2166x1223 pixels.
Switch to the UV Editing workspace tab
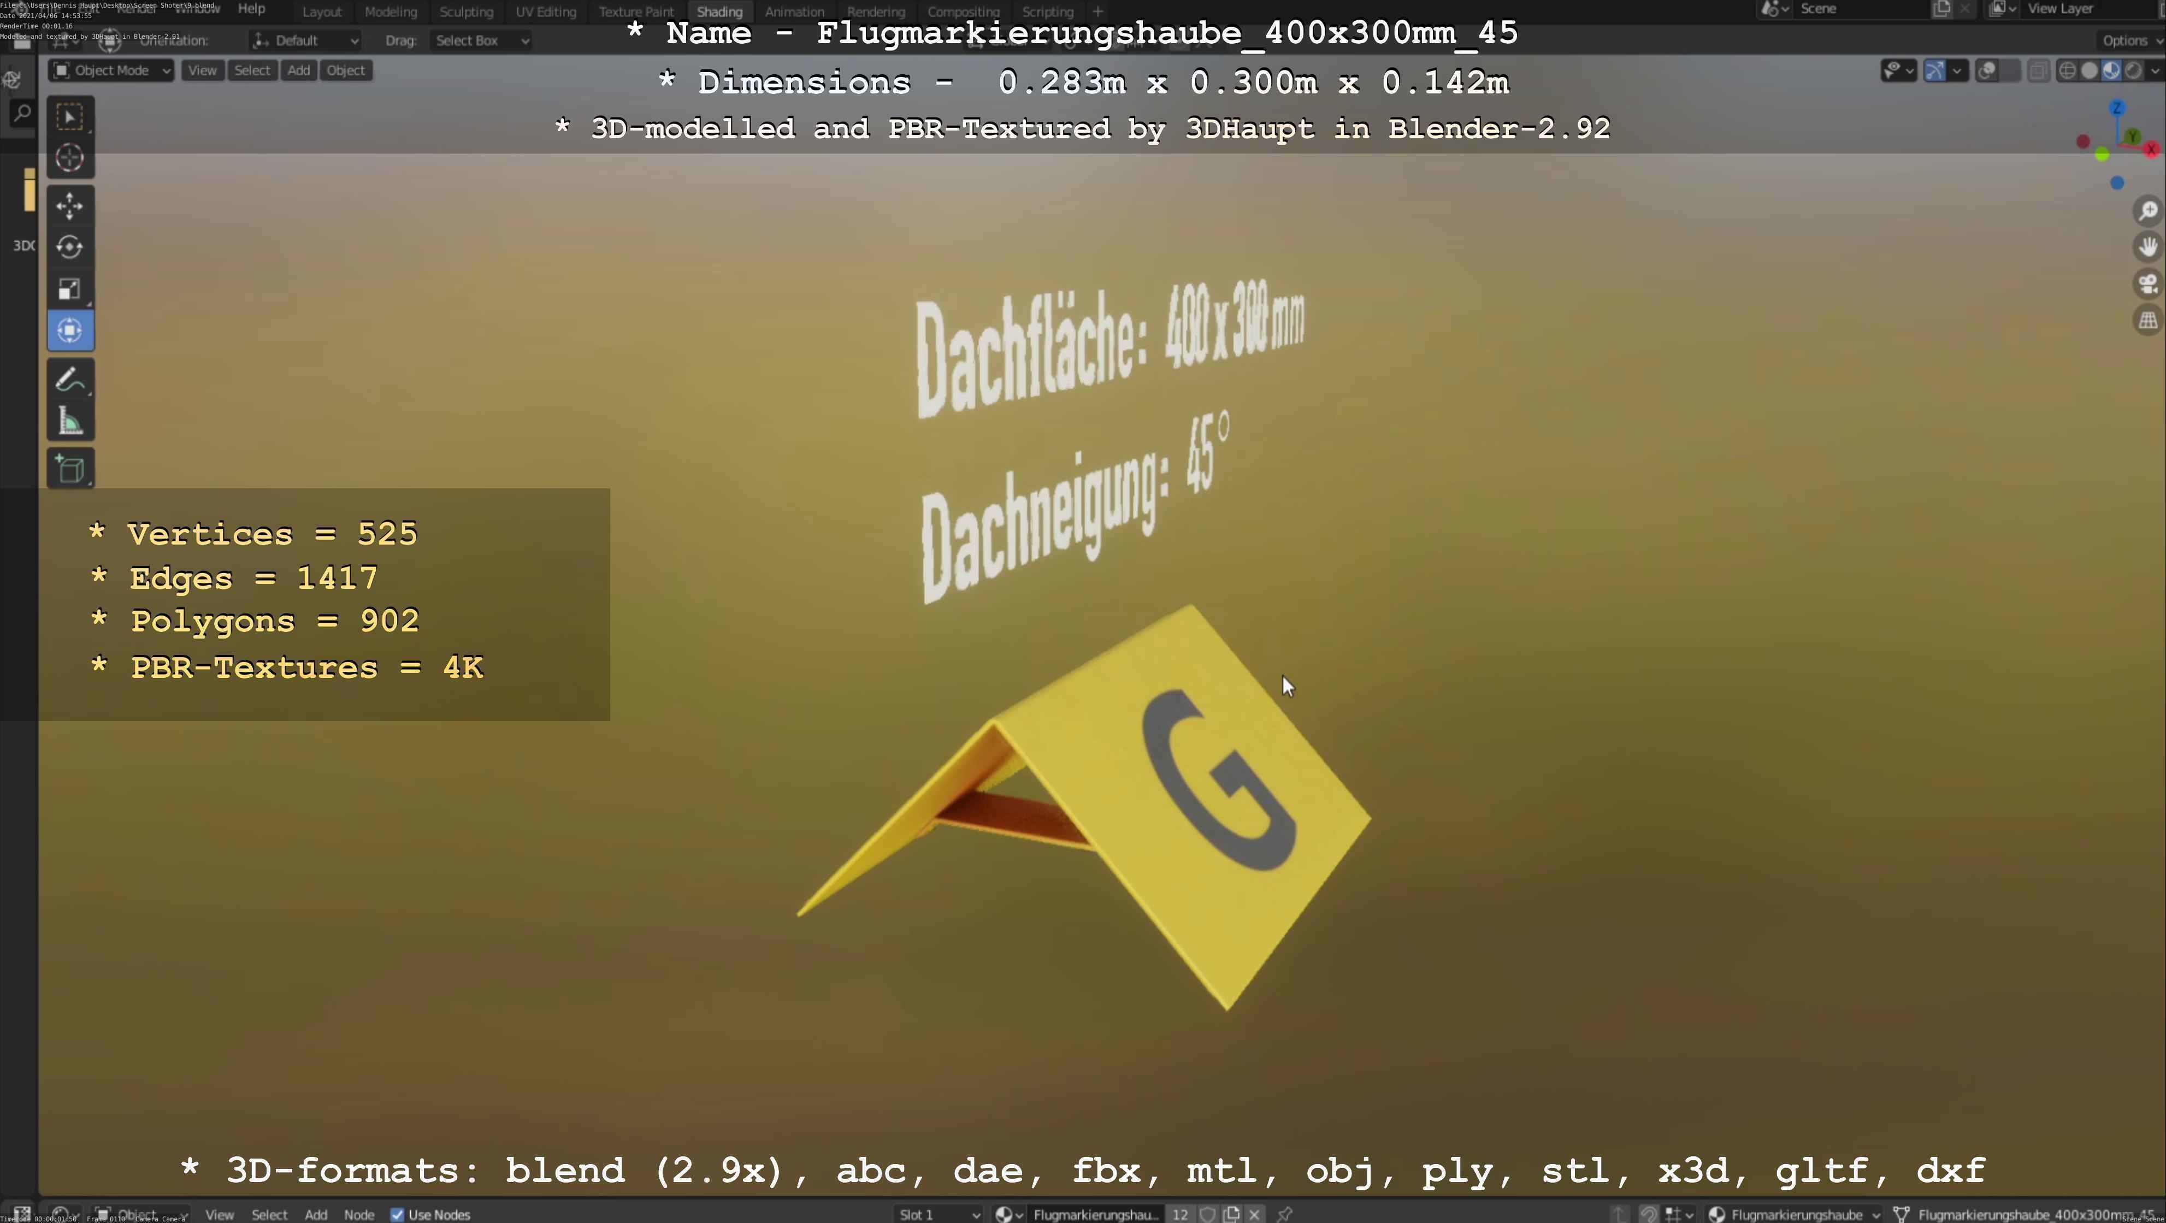546,12
